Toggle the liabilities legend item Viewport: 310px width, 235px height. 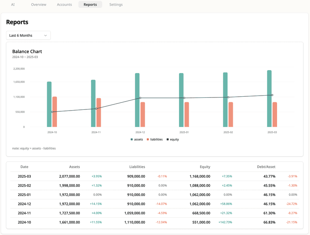coord(155,139)
